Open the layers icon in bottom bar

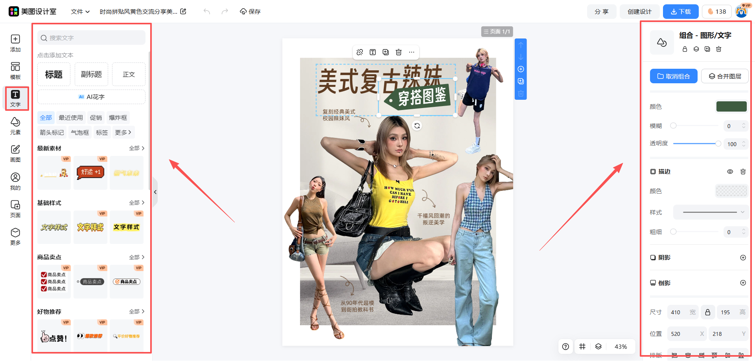(598, 346)
